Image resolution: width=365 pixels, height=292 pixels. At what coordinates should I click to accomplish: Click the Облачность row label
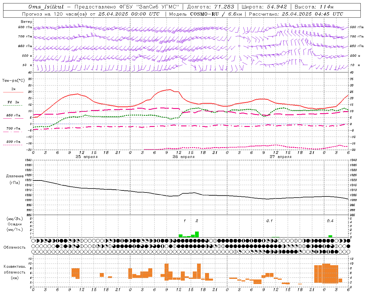click(15, 247)
